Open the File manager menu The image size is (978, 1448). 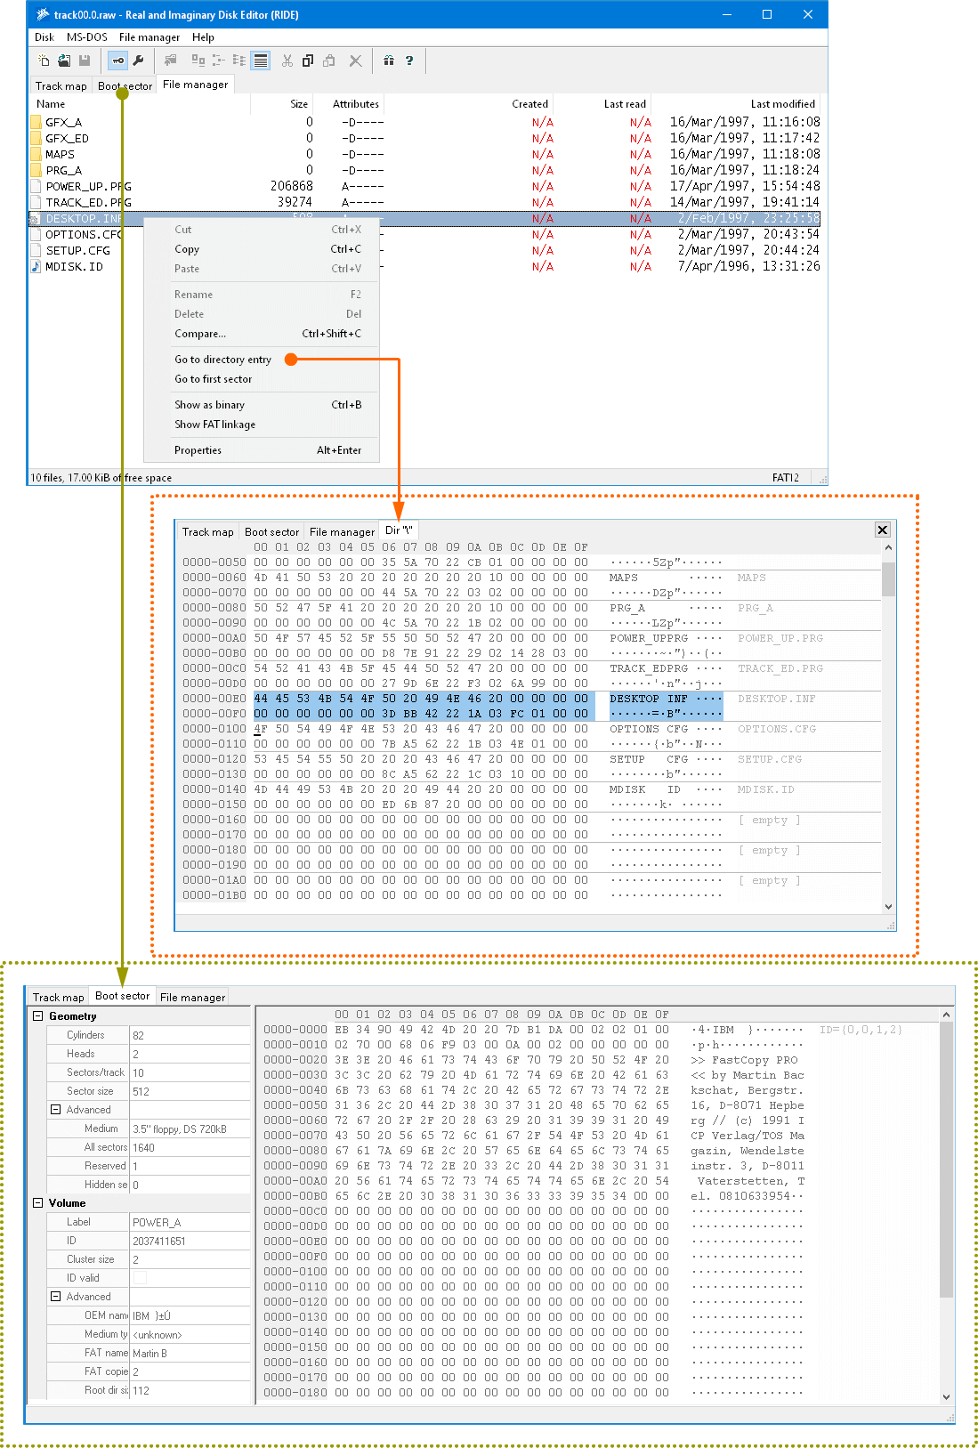point(150,37)
